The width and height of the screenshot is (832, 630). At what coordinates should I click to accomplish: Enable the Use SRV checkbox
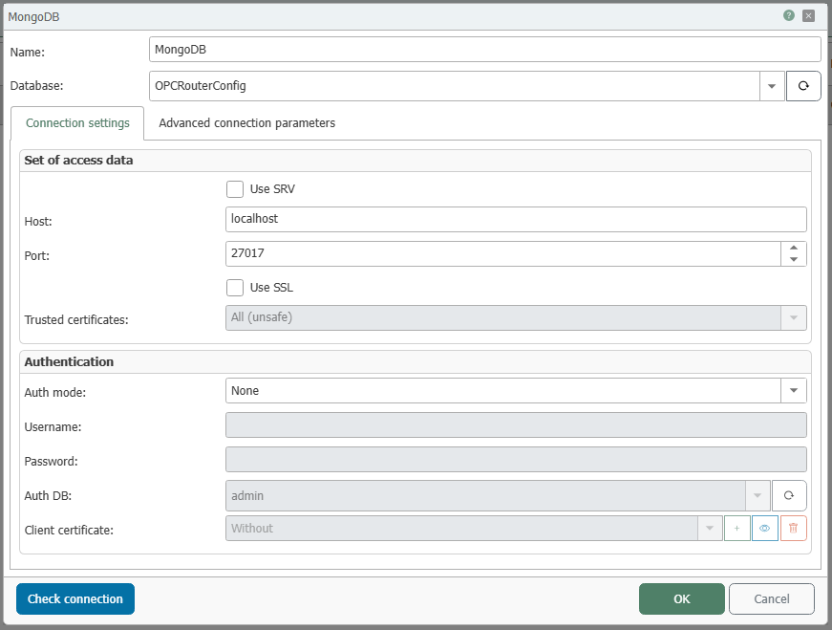(235, 189)
